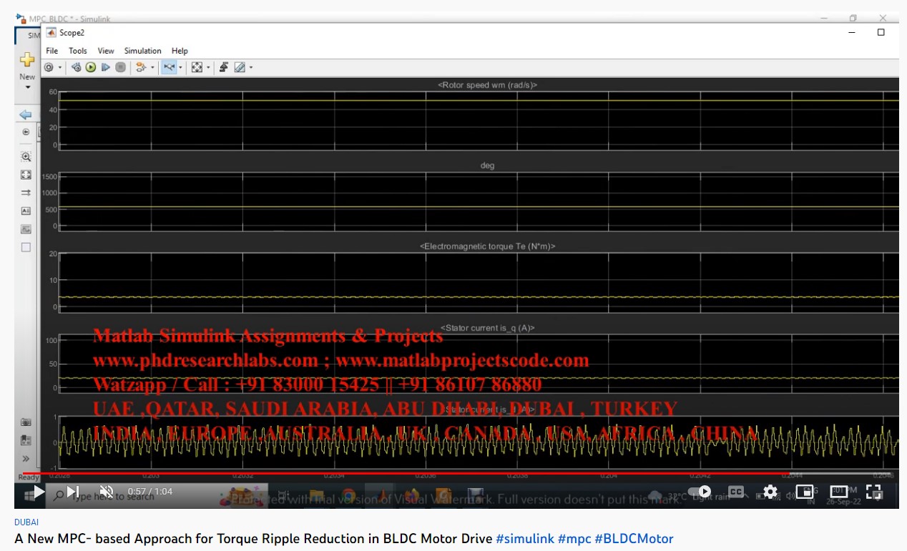The height and width of the screenshot is (551, 907).
Task: Open the #mpc hashtag link
Action: coord(574,539)
